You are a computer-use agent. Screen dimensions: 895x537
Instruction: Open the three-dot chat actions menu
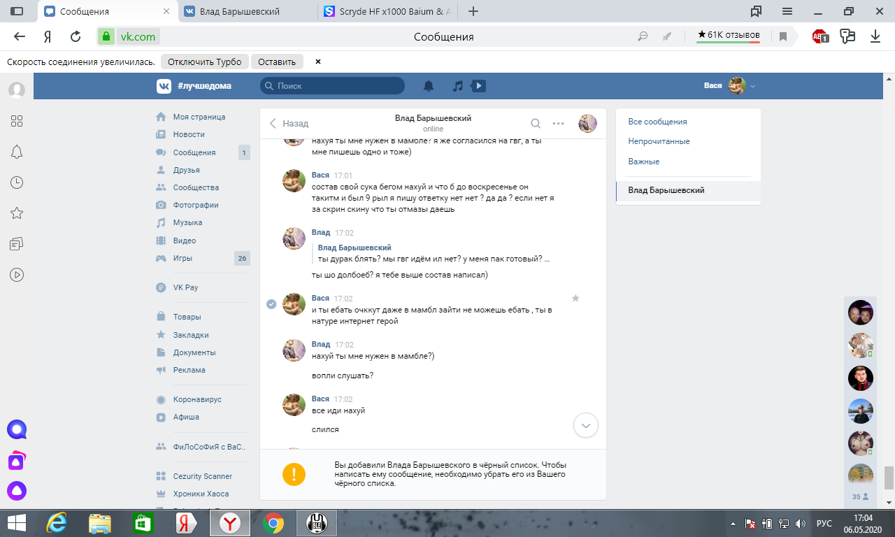click(558, 124)
